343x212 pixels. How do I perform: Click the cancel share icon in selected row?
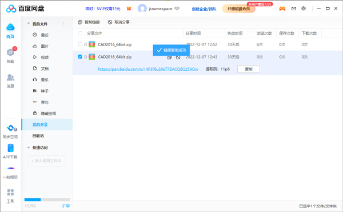click(x=178, y=58)
